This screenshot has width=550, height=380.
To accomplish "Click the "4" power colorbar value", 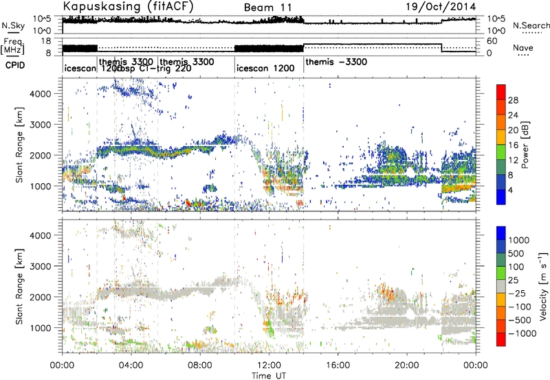I will pos(511,190).
